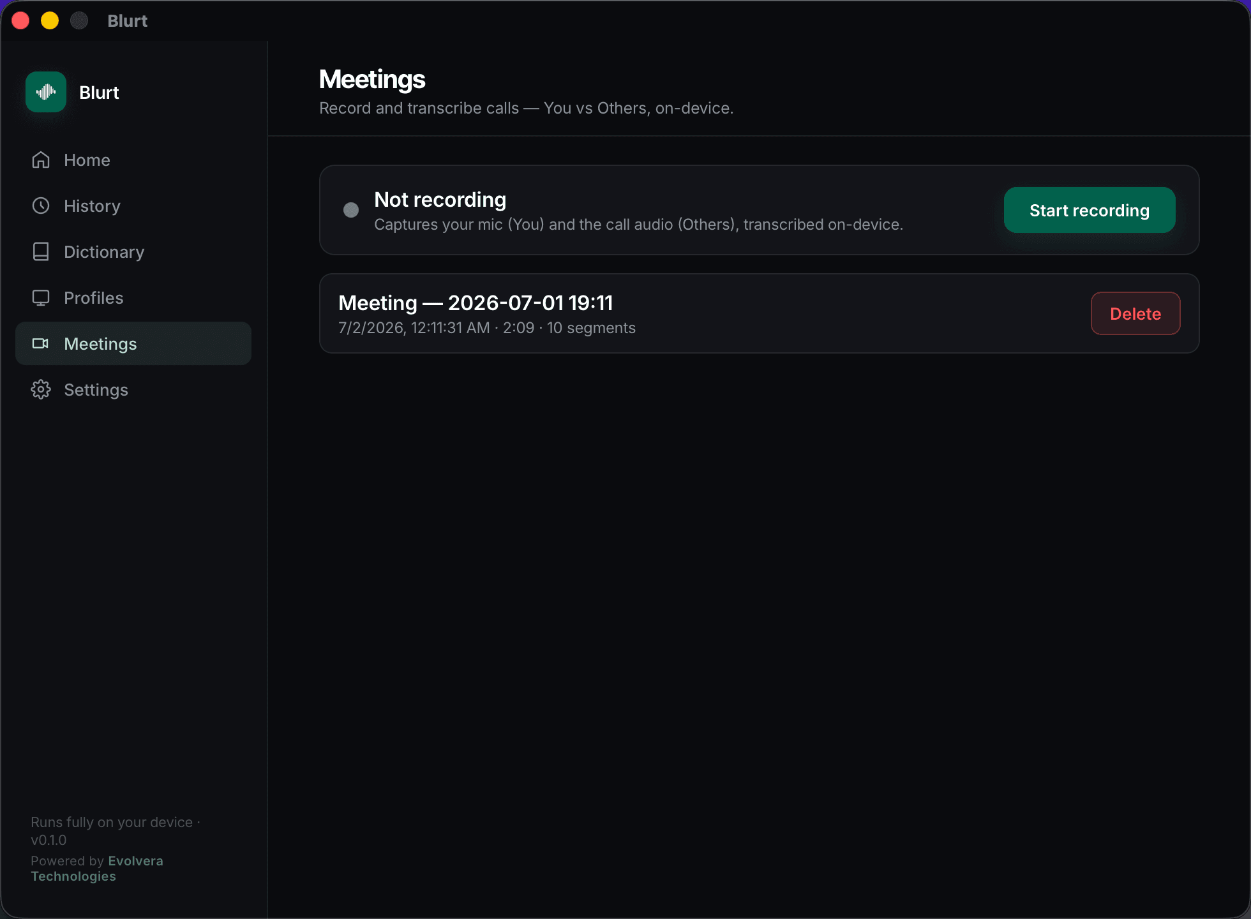Click the Settings gear icon
This screenshot has width=1251, height=919.
[41, 390]
